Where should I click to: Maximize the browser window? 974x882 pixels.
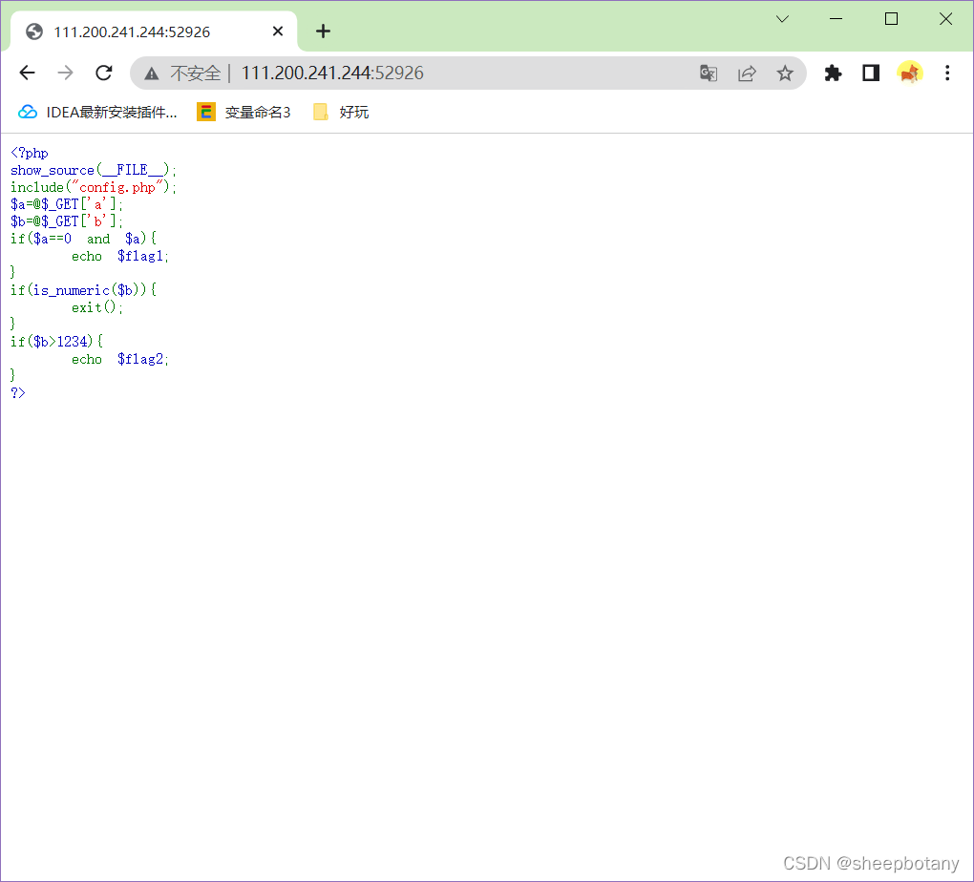tap(891, 19)
